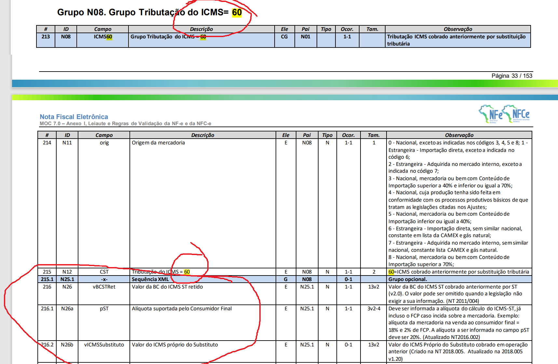The image size is (558, 364).
Task: Click the MOC 7.0 Anexo I subtitle
Action: coord(125,124)
